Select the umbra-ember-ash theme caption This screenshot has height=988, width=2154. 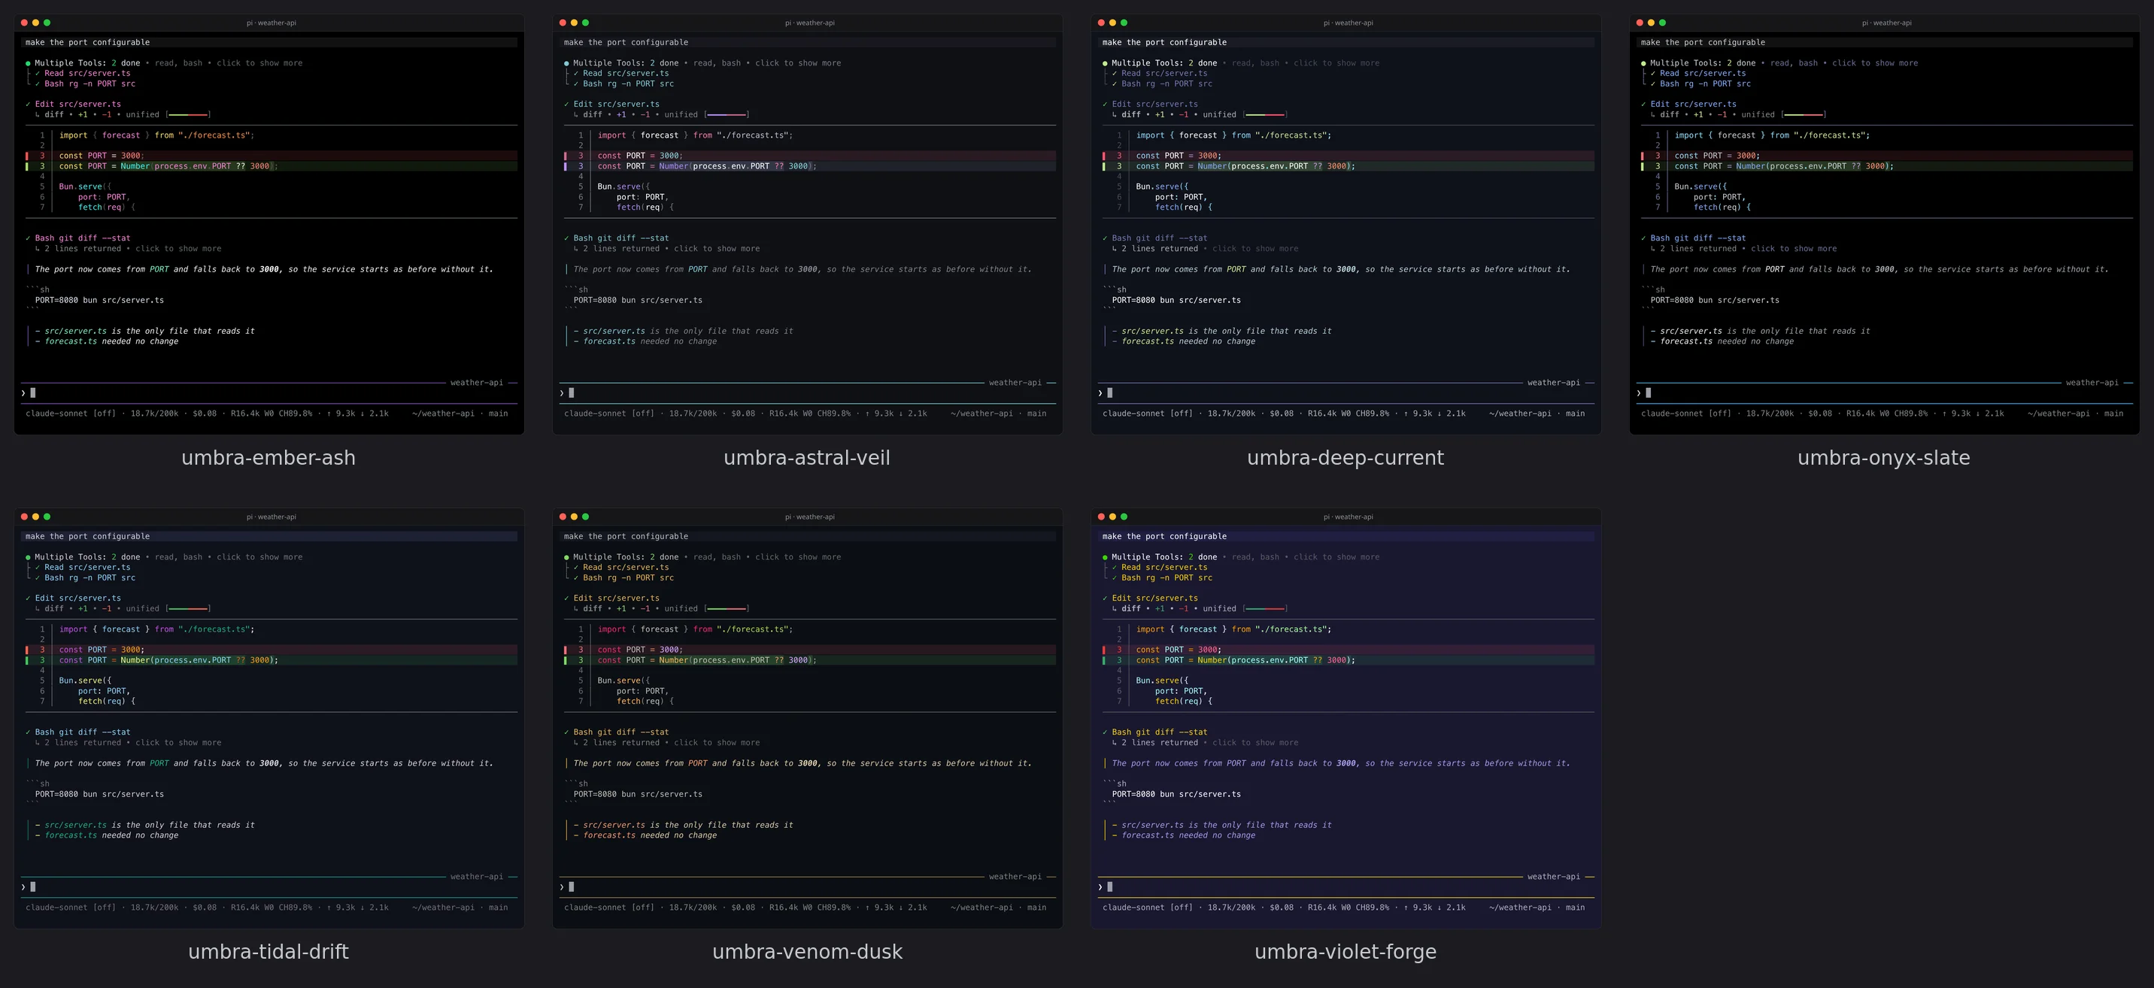point(268,458)
